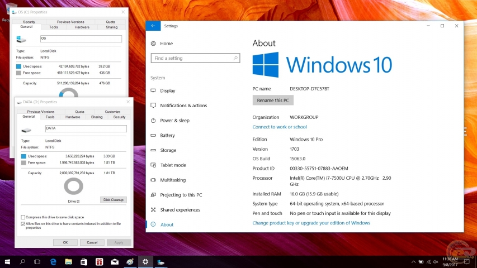
Task: Open Quota tab in DATA (D:) Properties
Action: pos(80,112)
